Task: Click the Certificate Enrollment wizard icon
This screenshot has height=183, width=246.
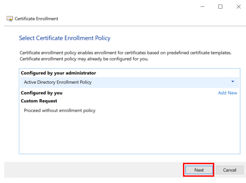Action: pyautogui.click(x=10, y=19)
